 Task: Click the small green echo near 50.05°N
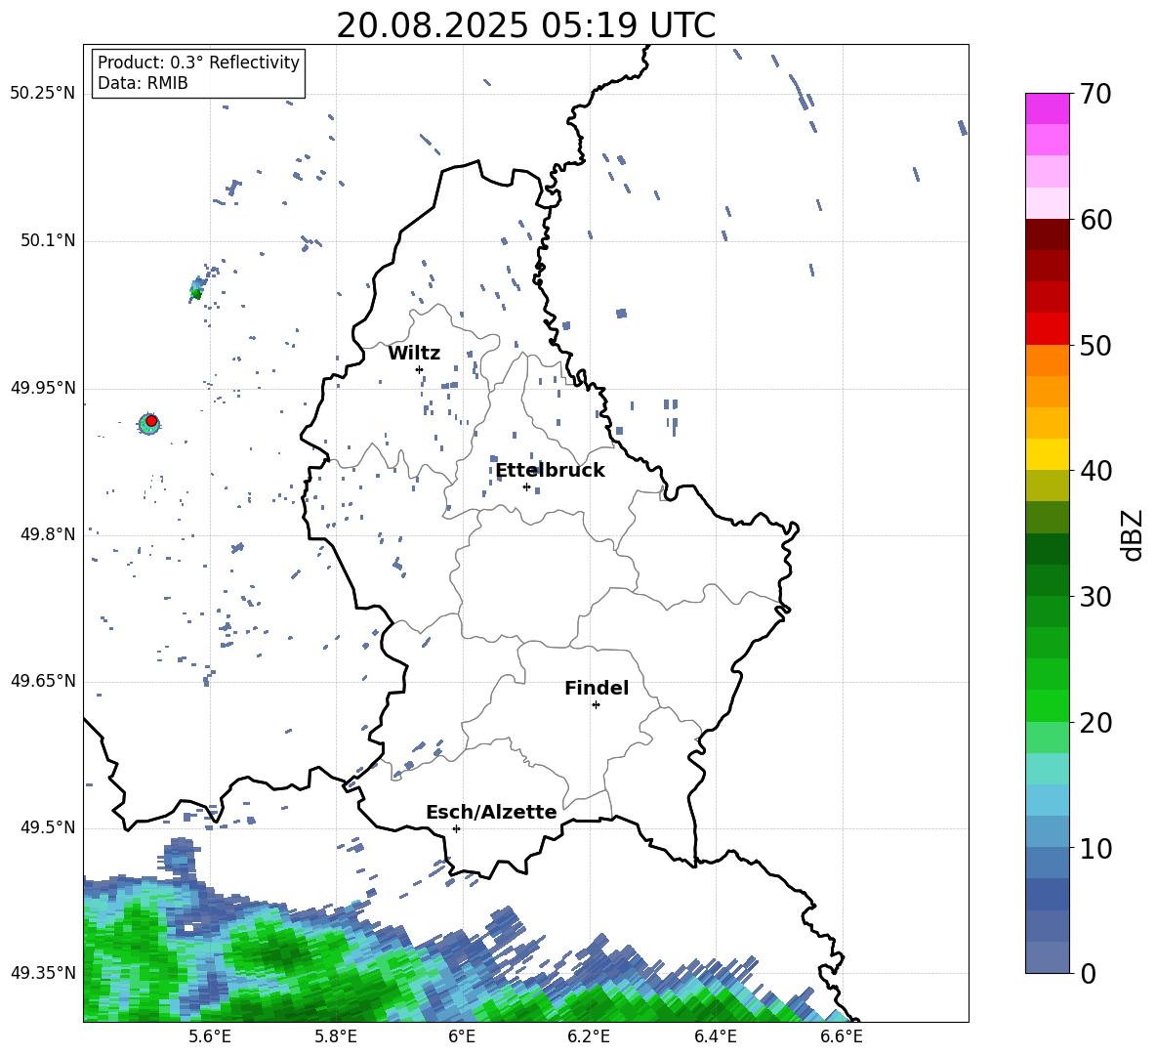196,293
